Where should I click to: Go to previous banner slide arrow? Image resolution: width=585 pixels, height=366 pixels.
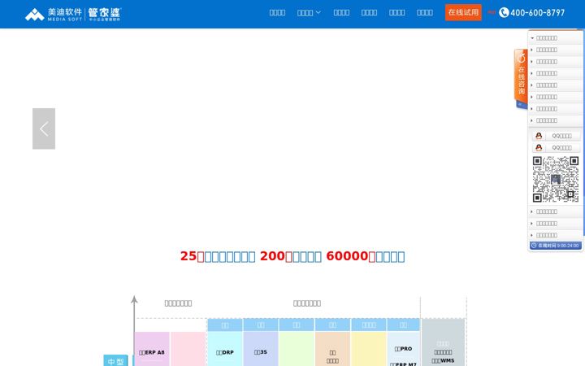pyautogui.click(x=44, y=129)
